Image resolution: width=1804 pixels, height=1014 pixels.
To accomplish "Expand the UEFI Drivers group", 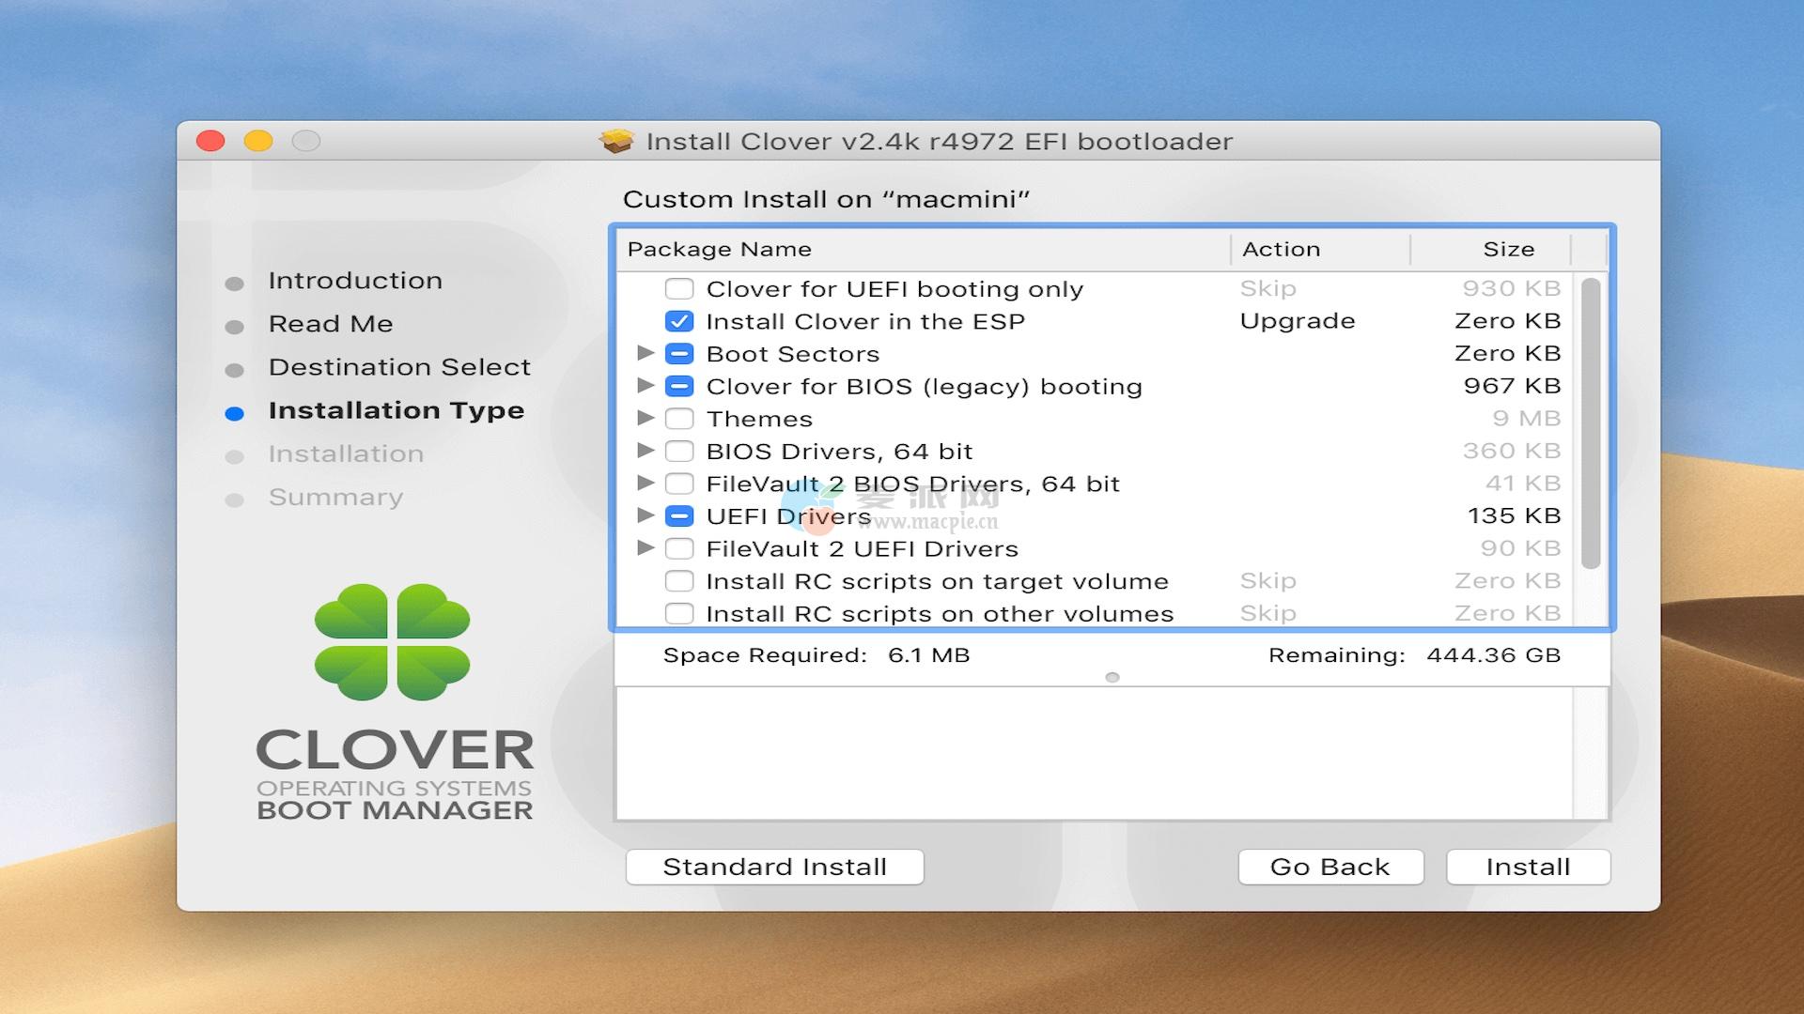I will [x=645, y=515].
